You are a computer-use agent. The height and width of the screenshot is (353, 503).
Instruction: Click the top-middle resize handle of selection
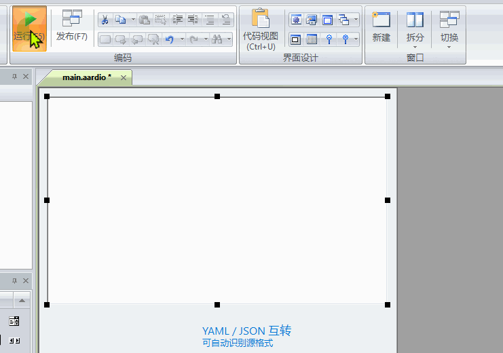tap(217, 96)
